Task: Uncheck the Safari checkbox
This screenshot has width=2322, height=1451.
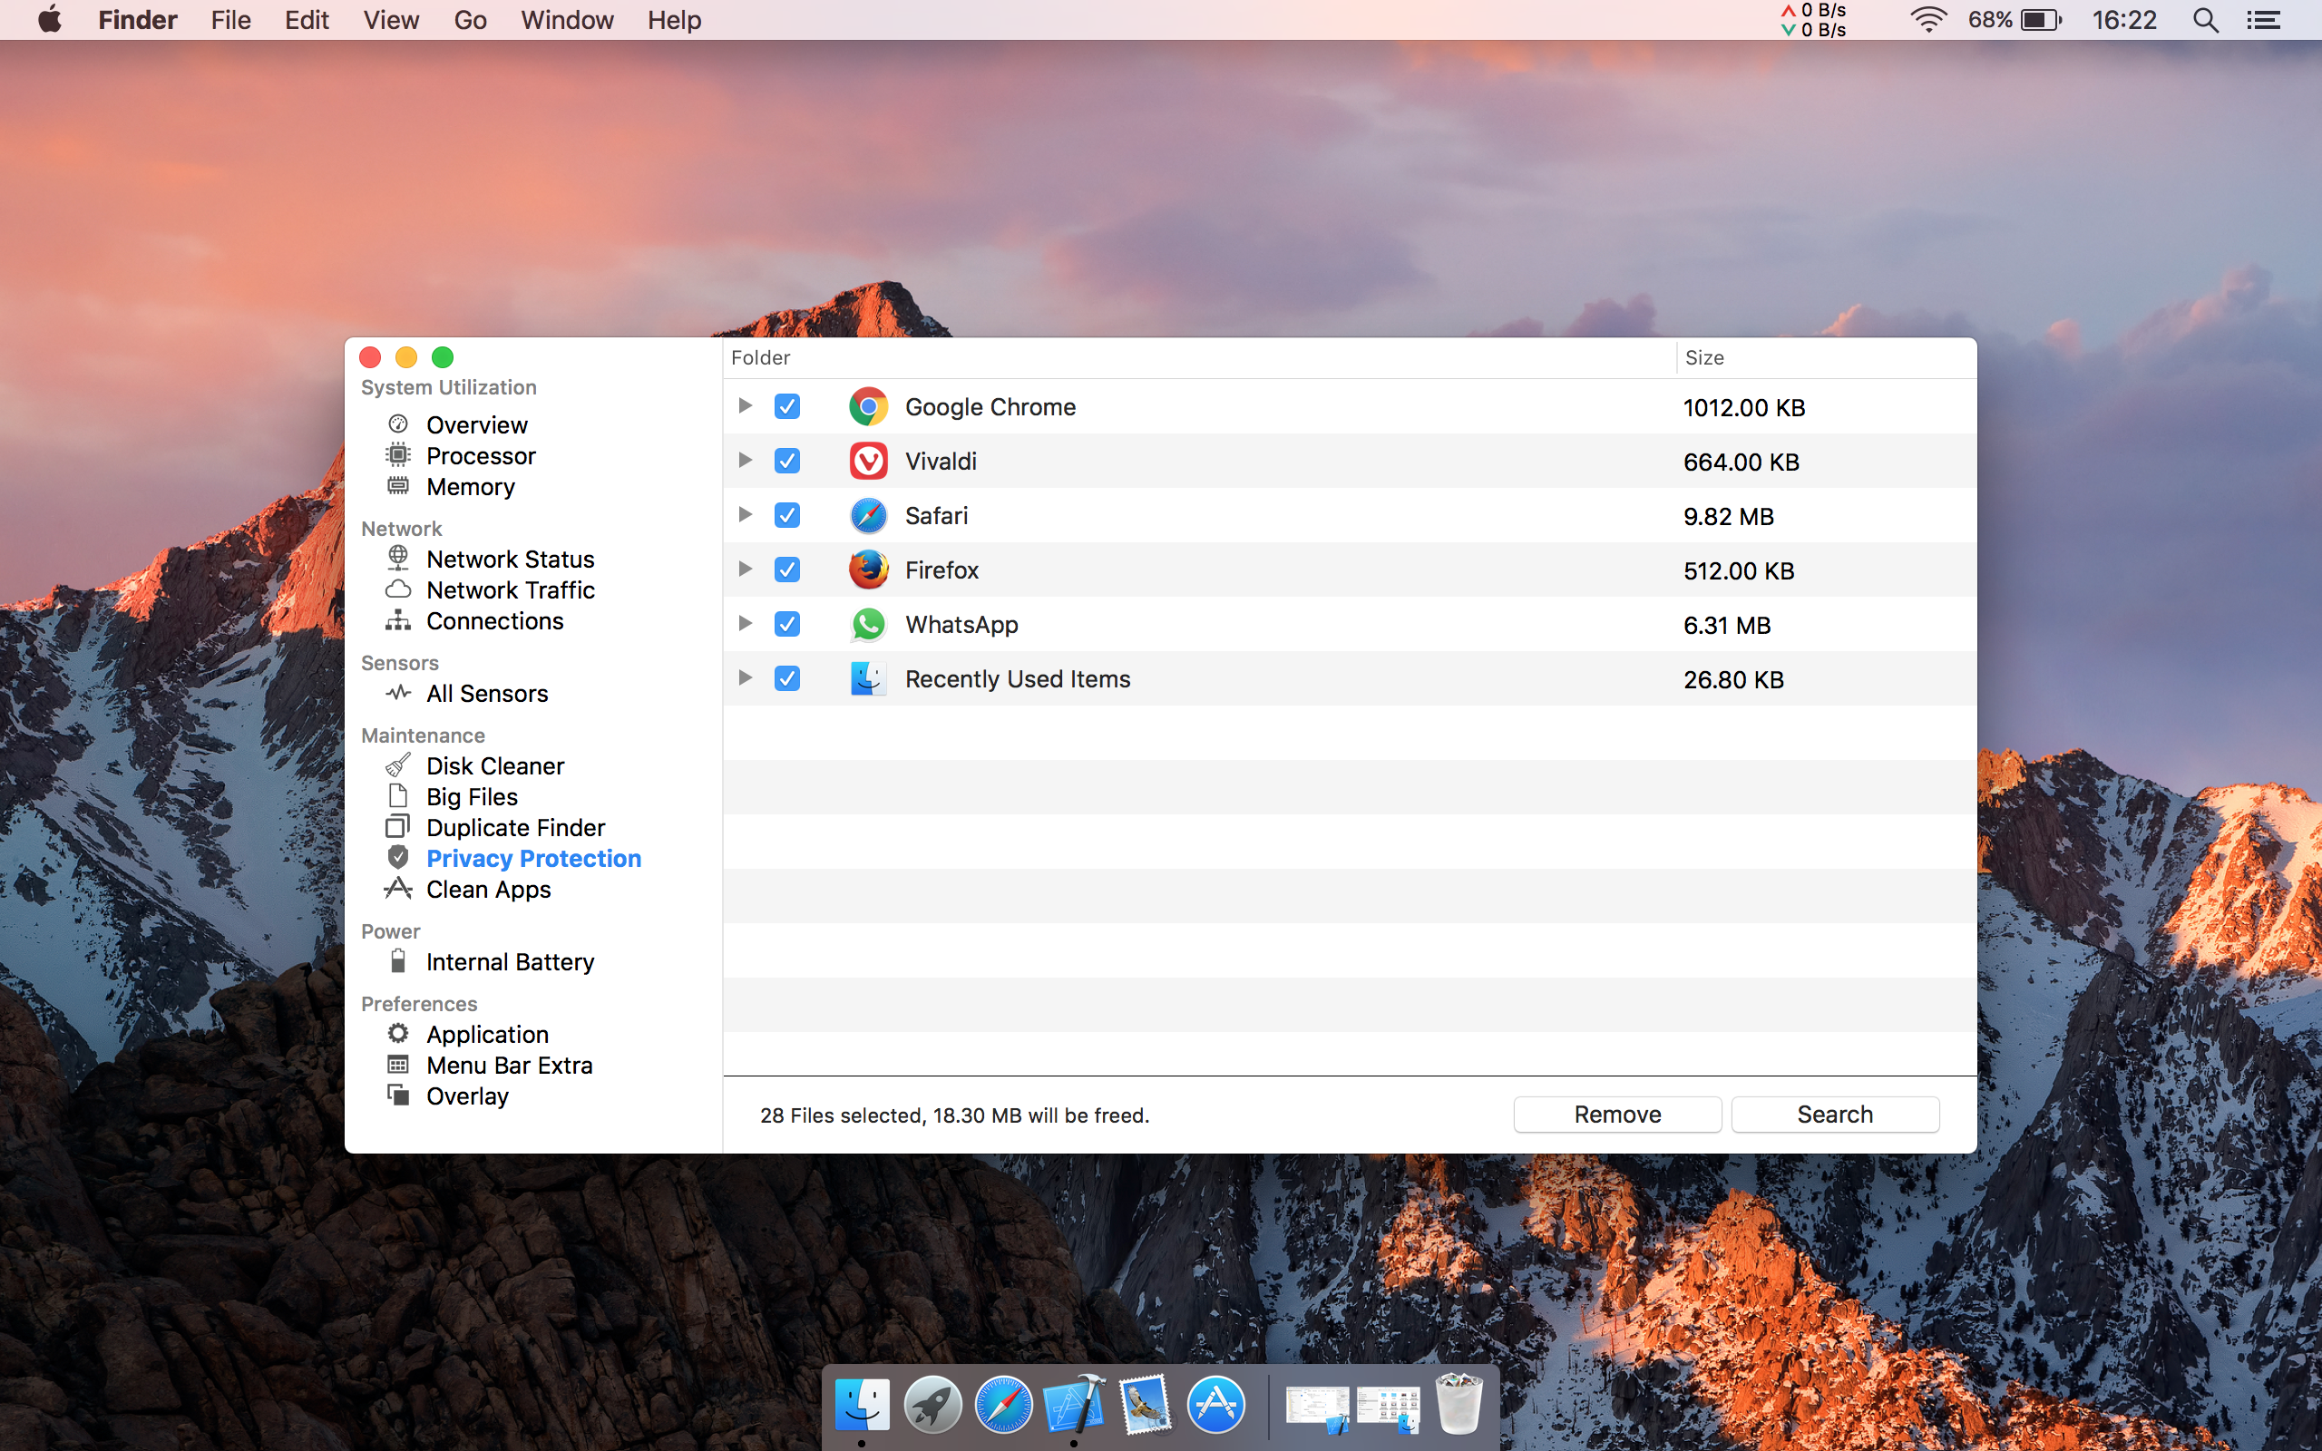Action: tap(786, 515)
